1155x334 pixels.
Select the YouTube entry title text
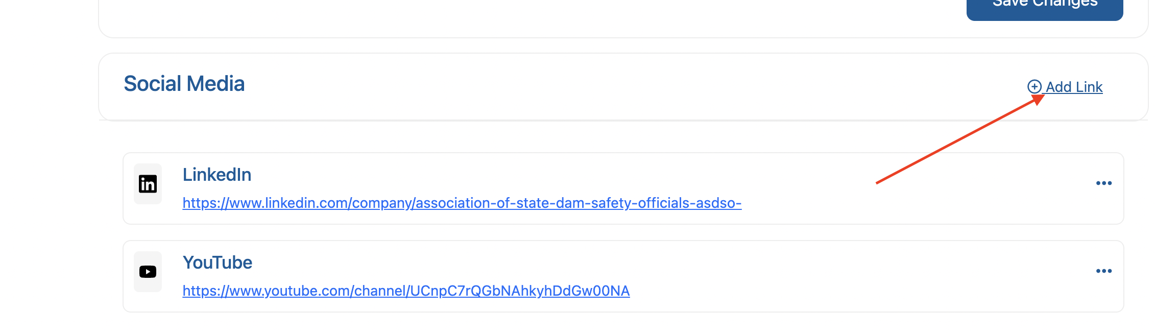pos(218,263)
